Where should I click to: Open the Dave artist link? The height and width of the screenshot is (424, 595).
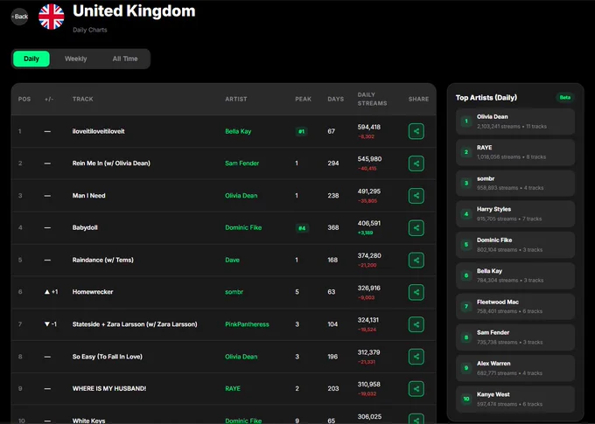coord(232,261)
